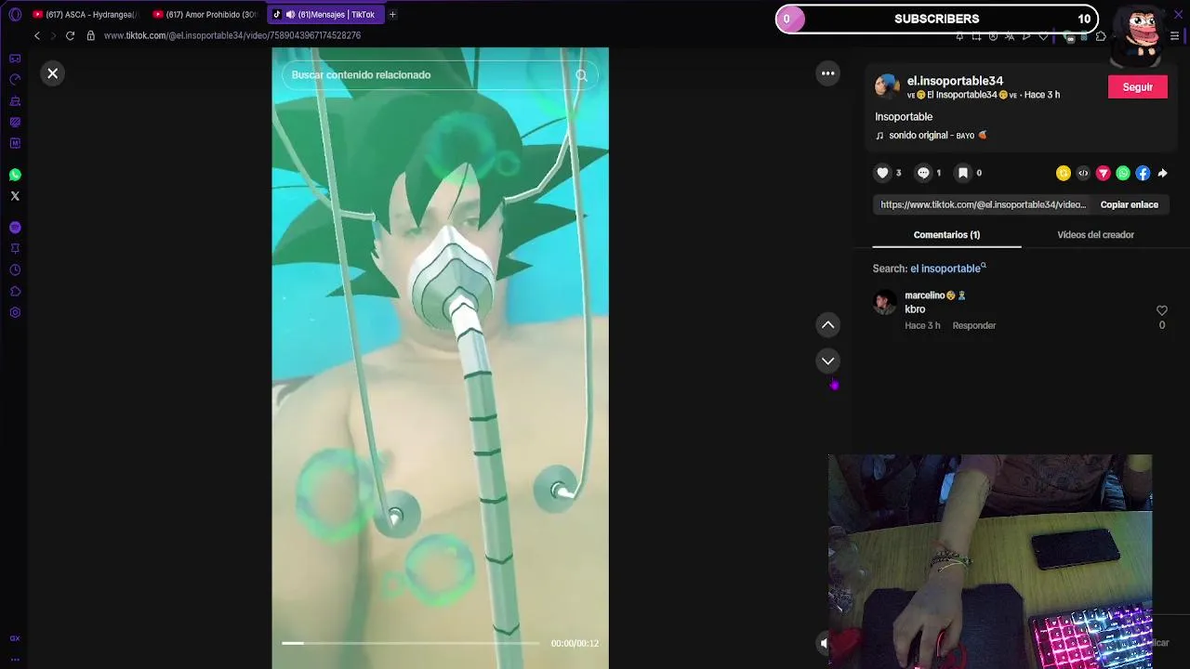Switch to Comentarios (1) tab

tap(946, 235)
